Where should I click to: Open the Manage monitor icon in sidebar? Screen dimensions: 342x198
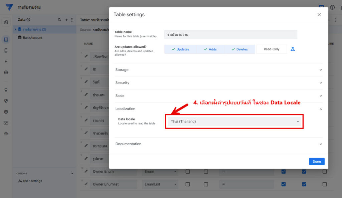(x=6, y=123)
